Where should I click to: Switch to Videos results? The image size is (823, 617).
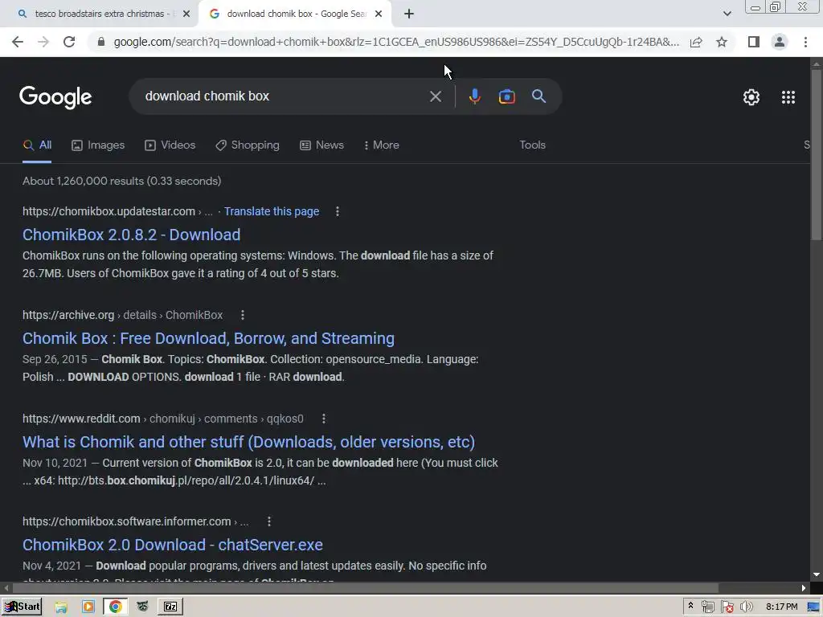coord(170,145)
